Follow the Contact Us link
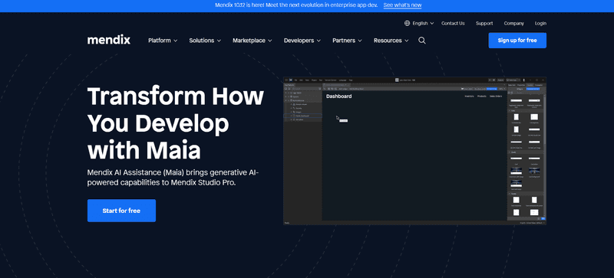614x278 pixels. [x=453, y=24]
